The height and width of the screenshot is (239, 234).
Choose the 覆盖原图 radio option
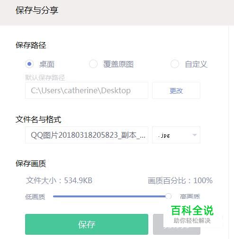(93, 64)
